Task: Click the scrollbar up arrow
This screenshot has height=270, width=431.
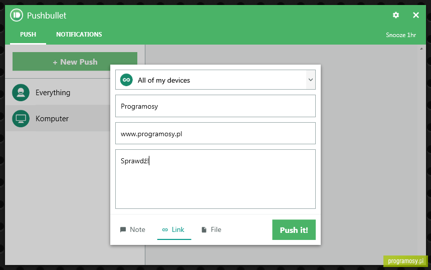Action: coord(421,49)
